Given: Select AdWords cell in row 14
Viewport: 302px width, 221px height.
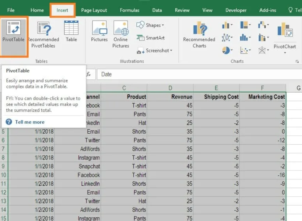Looking at the screenshot, I should click(78, 210).
